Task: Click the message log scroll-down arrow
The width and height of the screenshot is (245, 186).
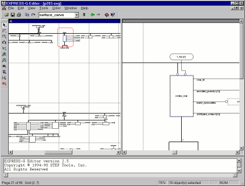Action: coord(239,171)
